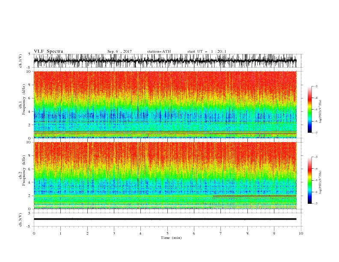Click the "-5" label on ch.1 color bar
Viewport: 339px width, 262px height.
click(x=316, y=110)
